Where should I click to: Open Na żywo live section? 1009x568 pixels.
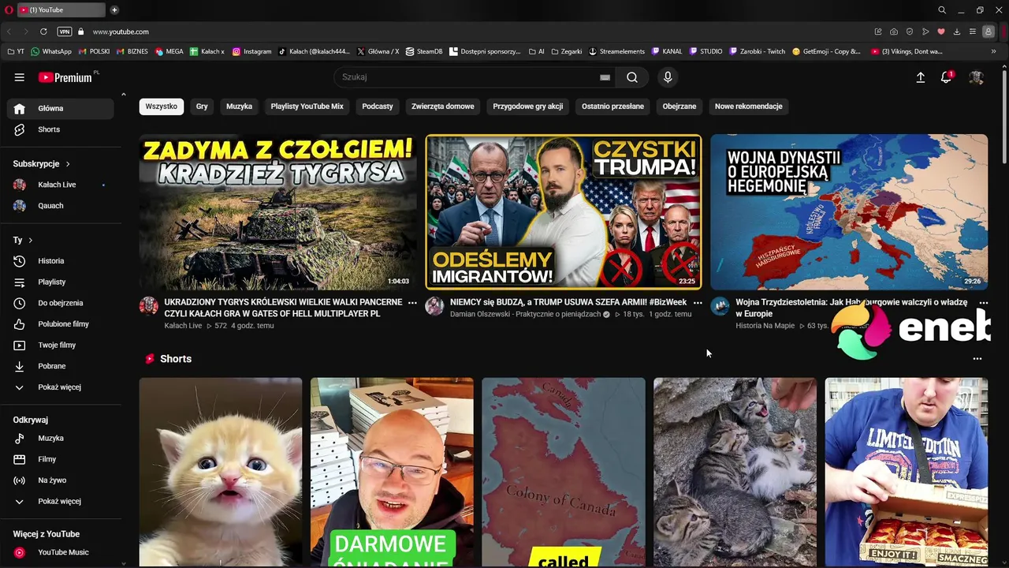coord(60,480)
